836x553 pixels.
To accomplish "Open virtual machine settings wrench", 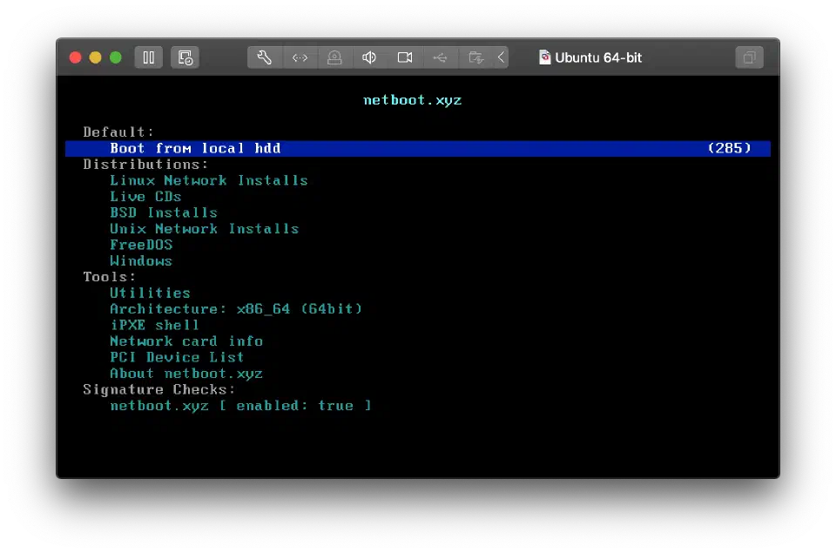I will [265, 57].
